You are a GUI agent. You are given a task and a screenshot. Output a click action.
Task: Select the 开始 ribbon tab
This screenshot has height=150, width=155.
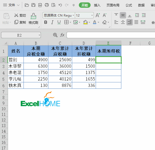(x=85, y=5)
